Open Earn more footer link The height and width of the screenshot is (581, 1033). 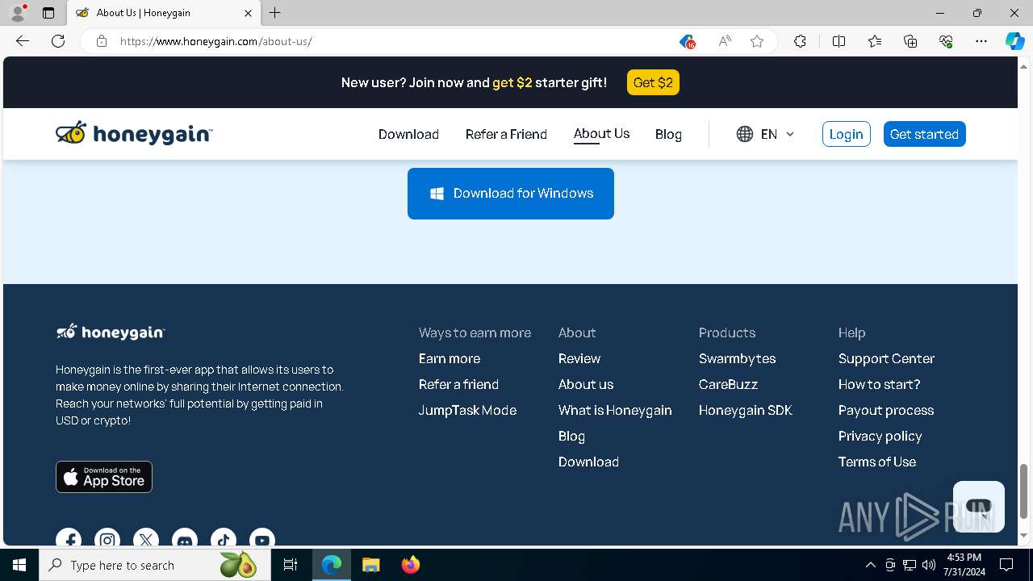[449, 358]
